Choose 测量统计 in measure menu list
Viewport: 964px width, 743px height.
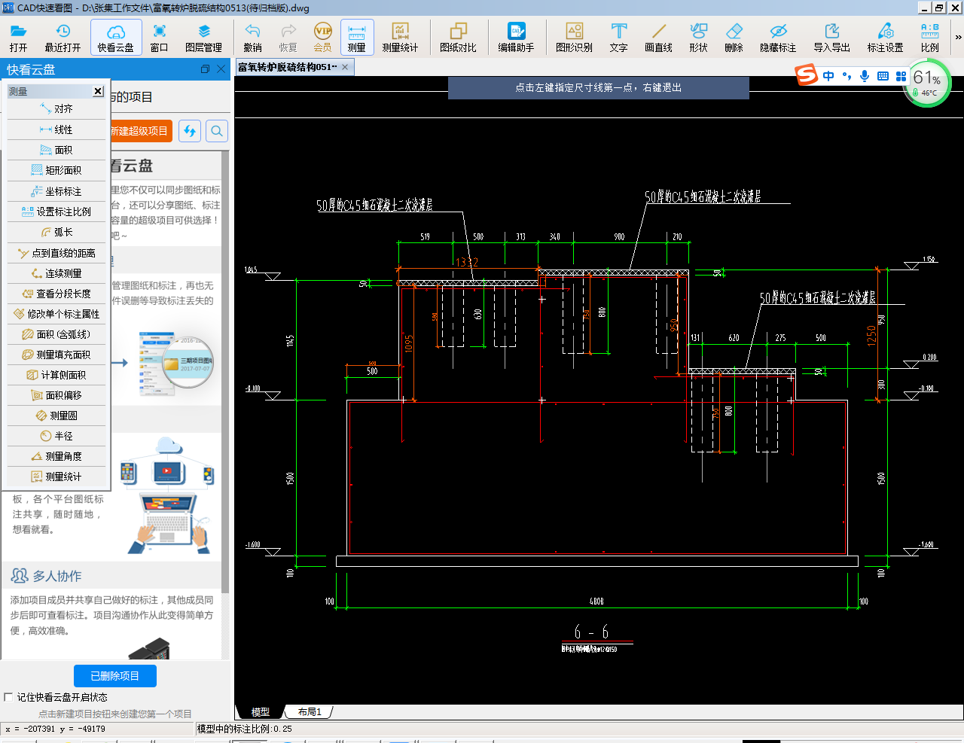point(58,477)
